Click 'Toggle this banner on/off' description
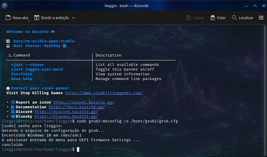Image resolution: width=267 pixels, height=157 pixels. pos(125,69)
